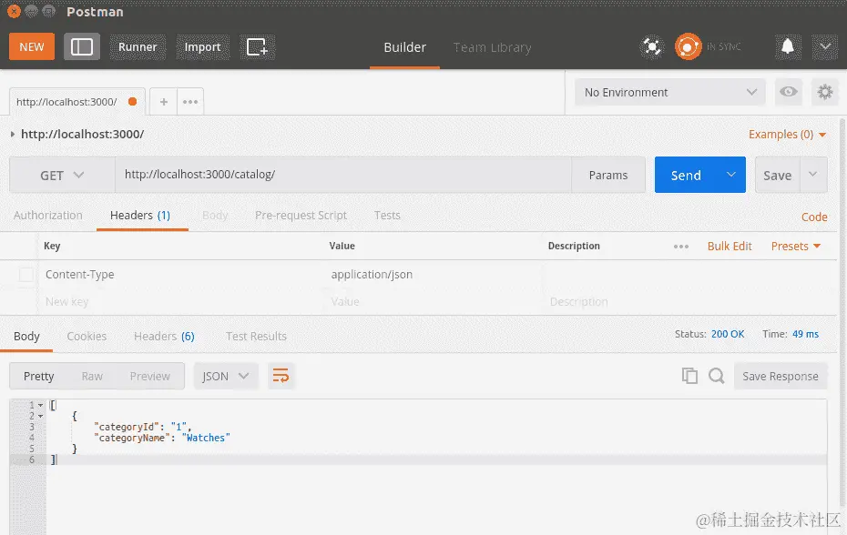Screen dimensions: 847x535
Task: Open environment quick look eye icon
Action: (x=788, y=92)
